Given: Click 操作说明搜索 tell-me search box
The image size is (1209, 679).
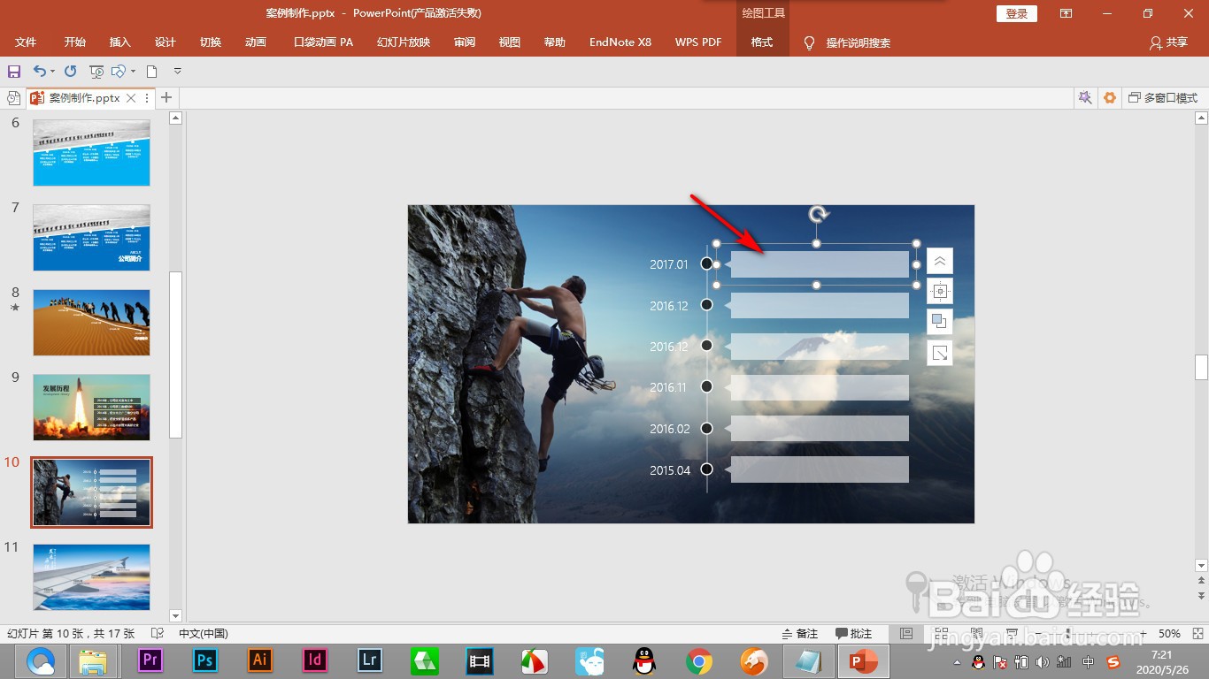Looking at the screenshot, I should coord(847,42).
